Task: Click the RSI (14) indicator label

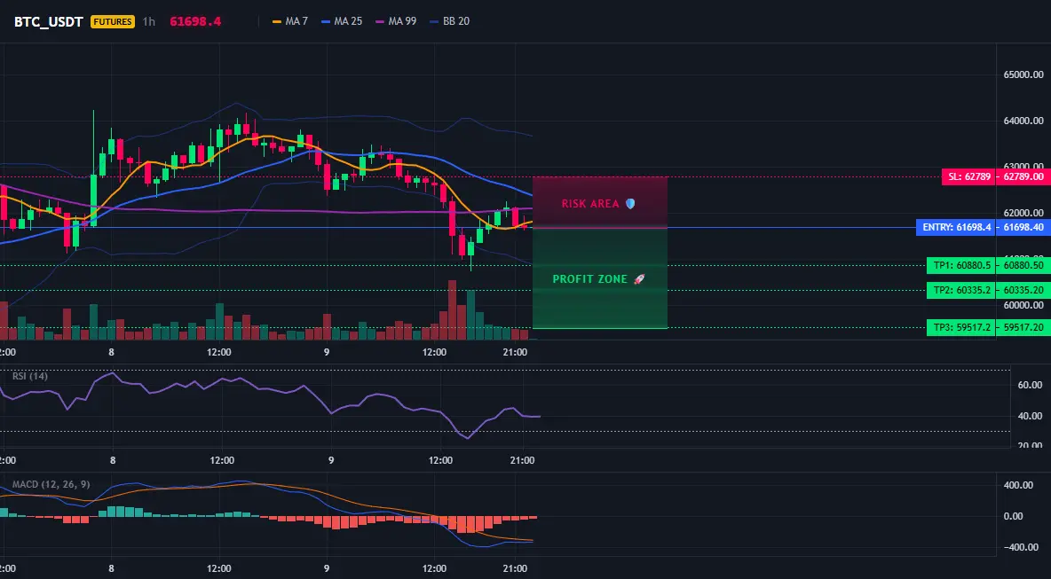Action: (x=30, y=376)
